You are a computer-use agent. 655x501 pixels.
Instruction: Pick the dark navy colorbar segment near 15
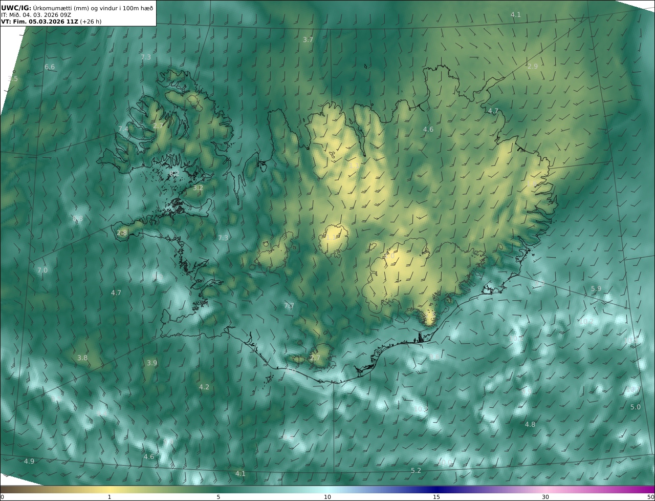click(x=436, y=489)
